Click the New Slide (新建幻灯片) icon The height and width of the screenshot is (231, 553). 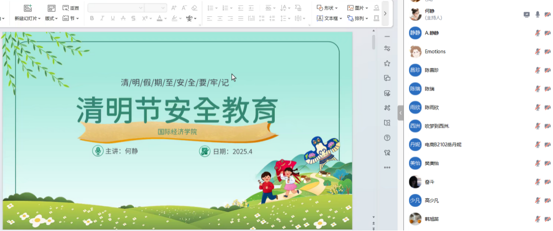tap(28, 8)
